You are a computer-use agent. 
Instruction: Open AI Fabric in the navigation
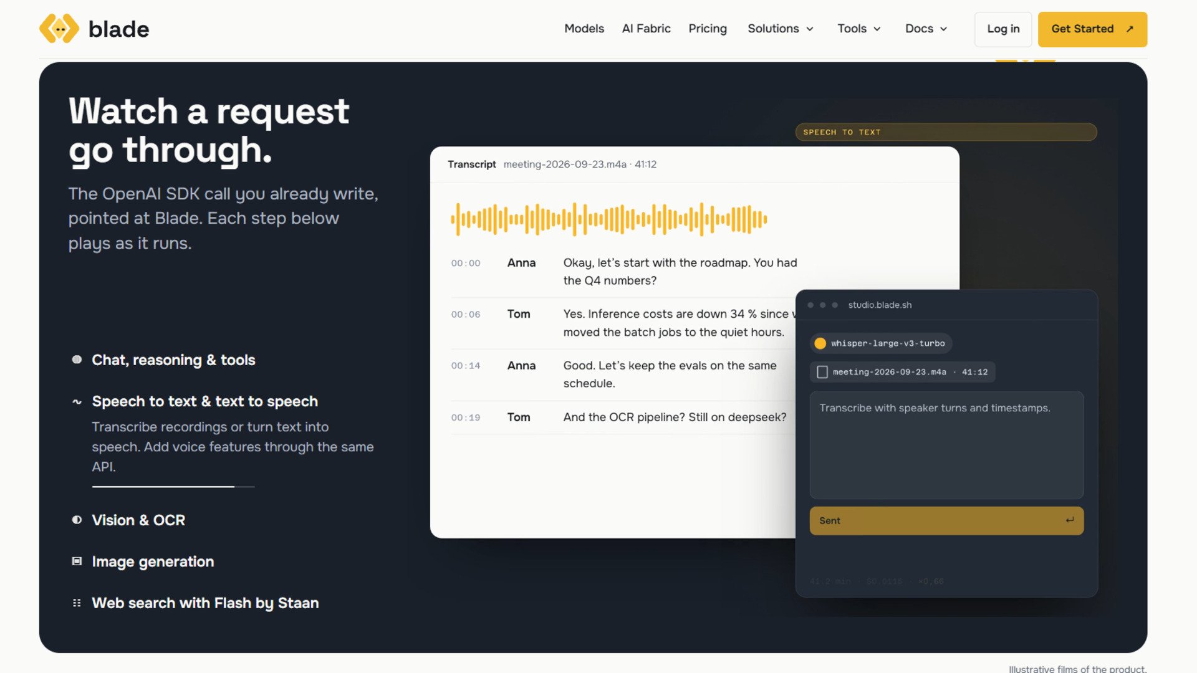646,29
